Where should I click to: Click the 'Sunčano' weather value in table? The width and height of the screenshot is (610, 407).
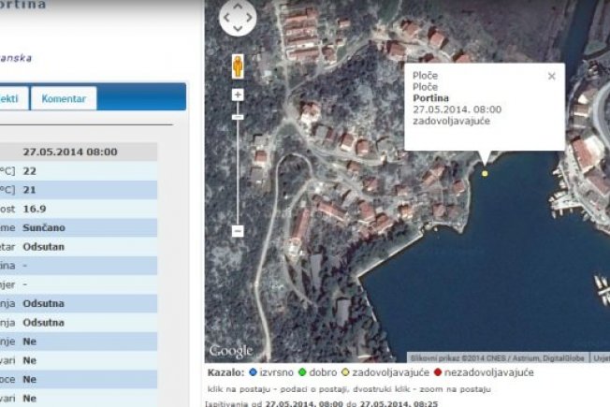[43, 227]
